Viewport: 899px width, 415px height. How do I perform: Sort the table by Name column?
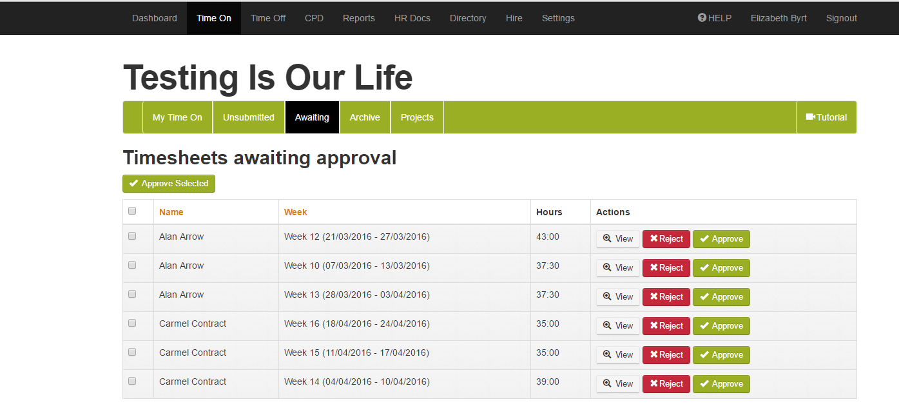[171, 212]
